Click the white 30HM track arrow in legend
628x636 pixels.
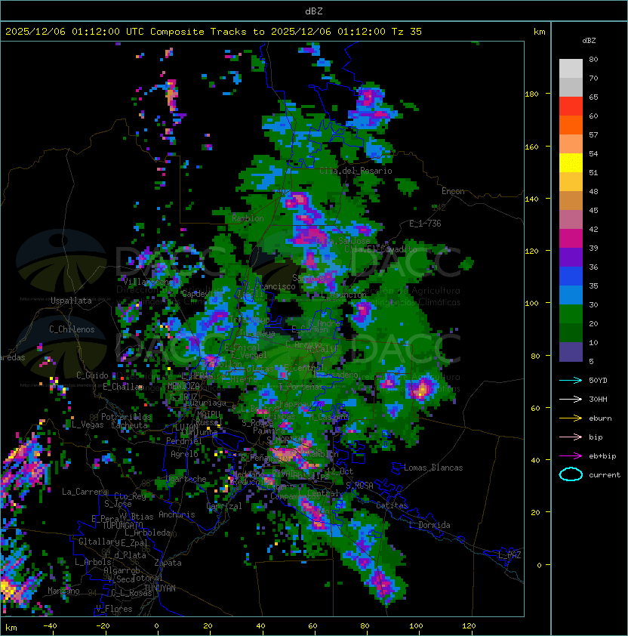pyautogui.click(x=571, y=399)
